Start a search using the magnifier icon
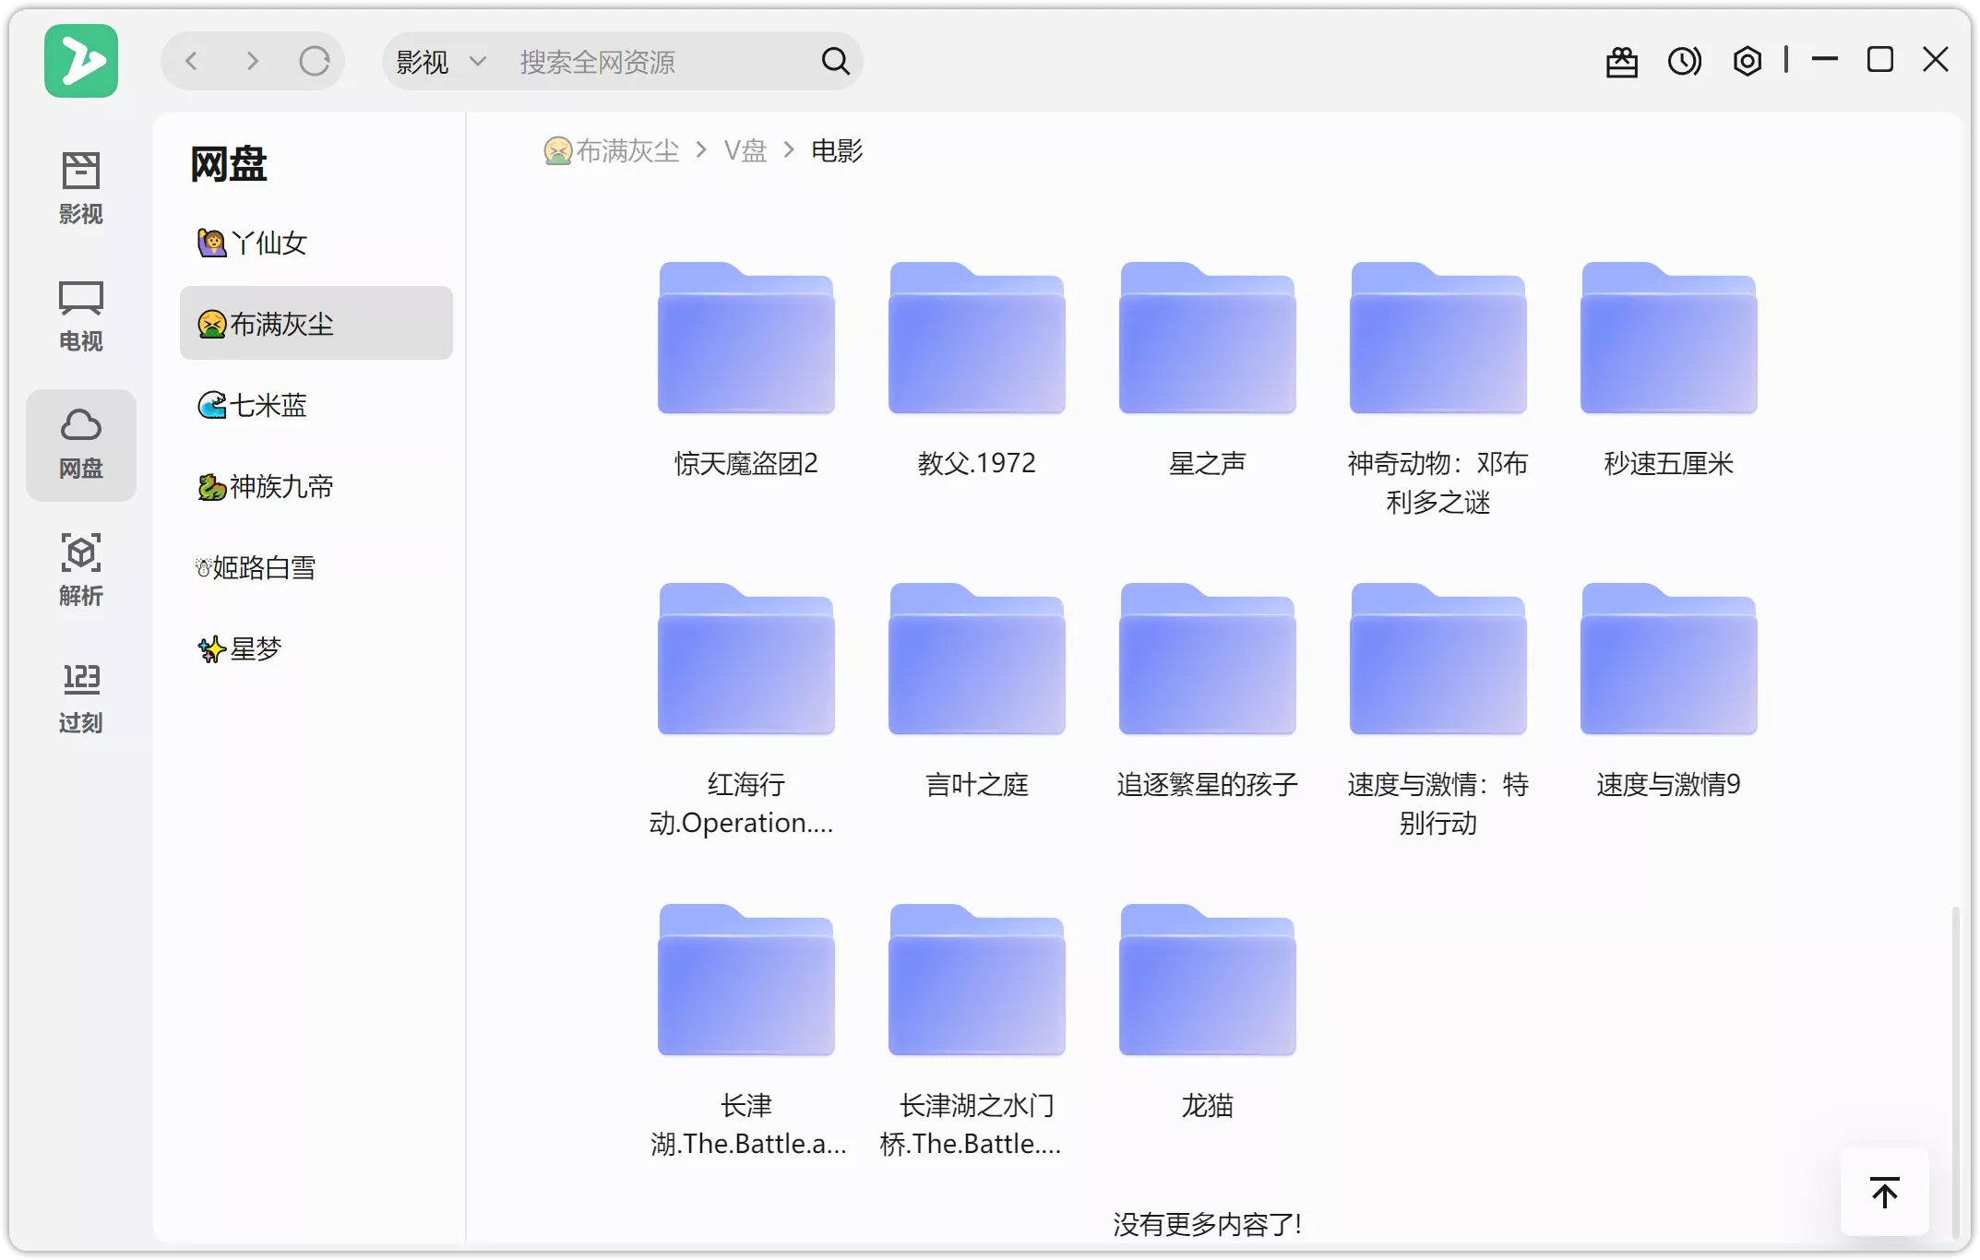1980x1260 pixels. coord(833,60)
